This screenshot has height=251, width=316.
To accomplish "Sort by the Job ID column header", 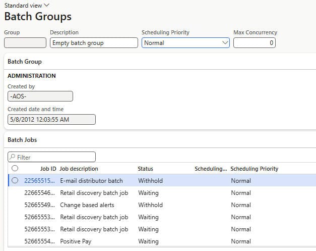I will [x=48, y=169].
